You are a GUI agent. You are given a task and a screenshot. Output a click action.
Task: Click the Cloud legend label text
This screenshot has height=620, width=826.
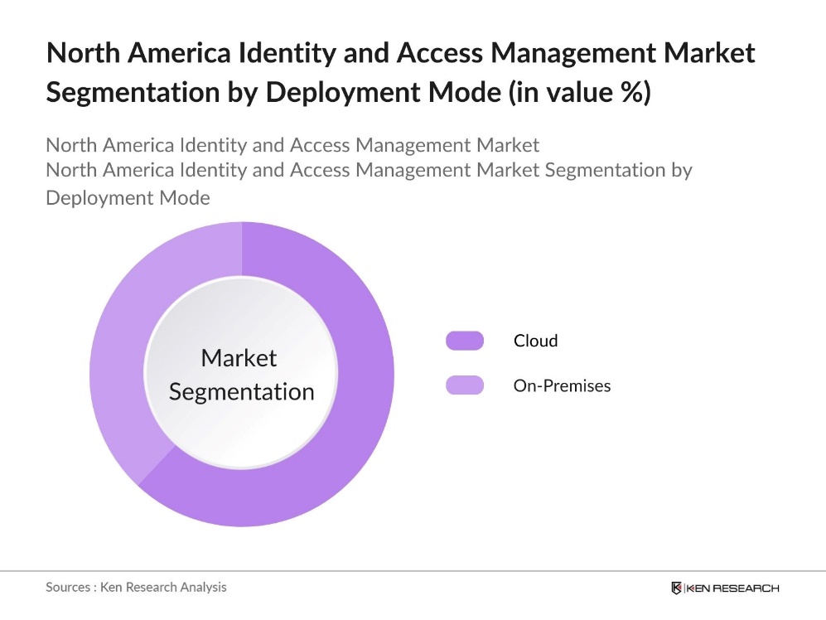[535, 341]
